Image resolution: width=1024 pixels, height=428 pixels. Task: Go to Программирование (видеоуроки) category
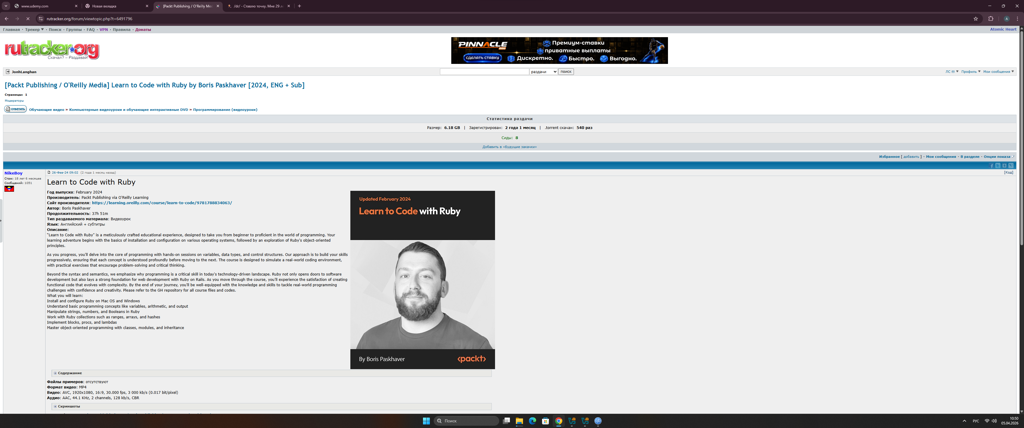pyautogui.click(x=225, y=110)
